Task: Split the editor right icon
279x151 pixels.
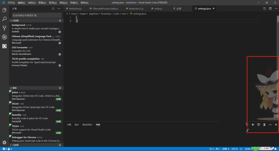Action: [x=270, y=9]
